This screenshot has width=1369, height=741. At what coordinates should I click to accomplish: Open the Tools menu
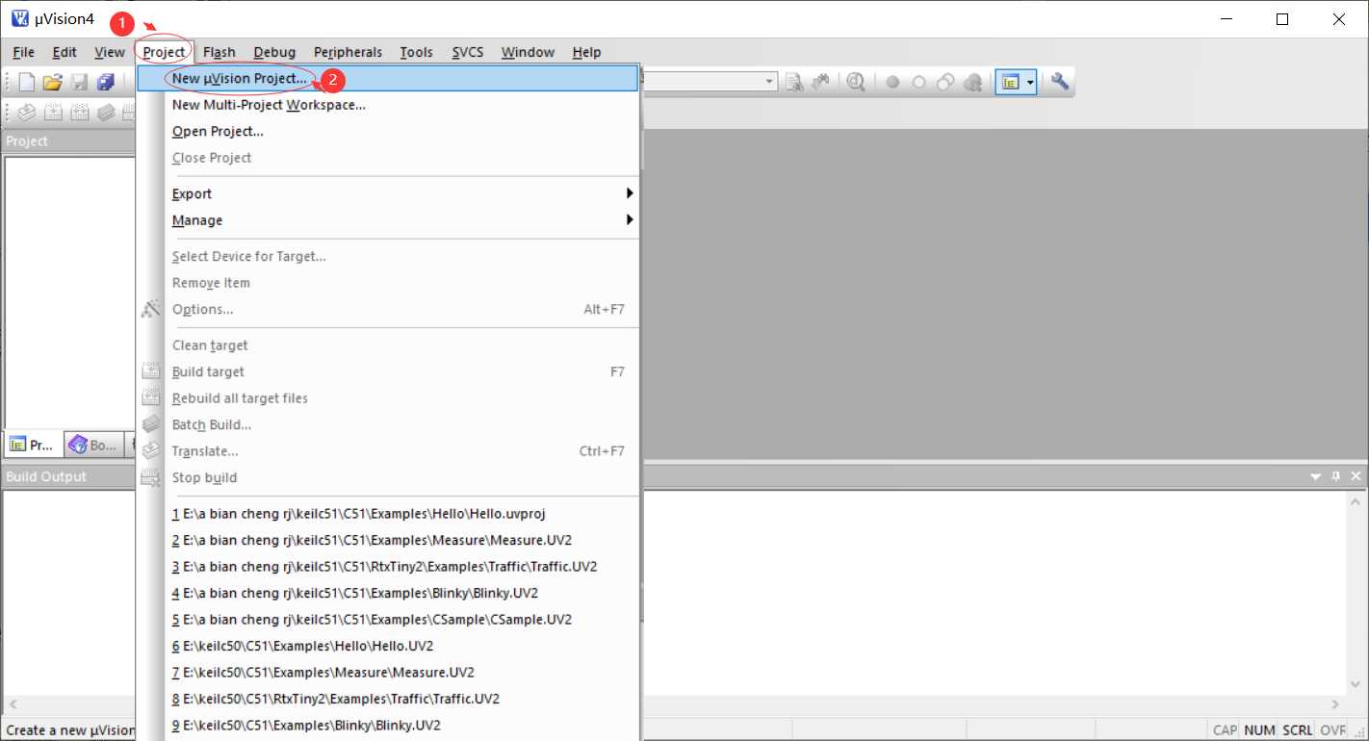[416, 52]
